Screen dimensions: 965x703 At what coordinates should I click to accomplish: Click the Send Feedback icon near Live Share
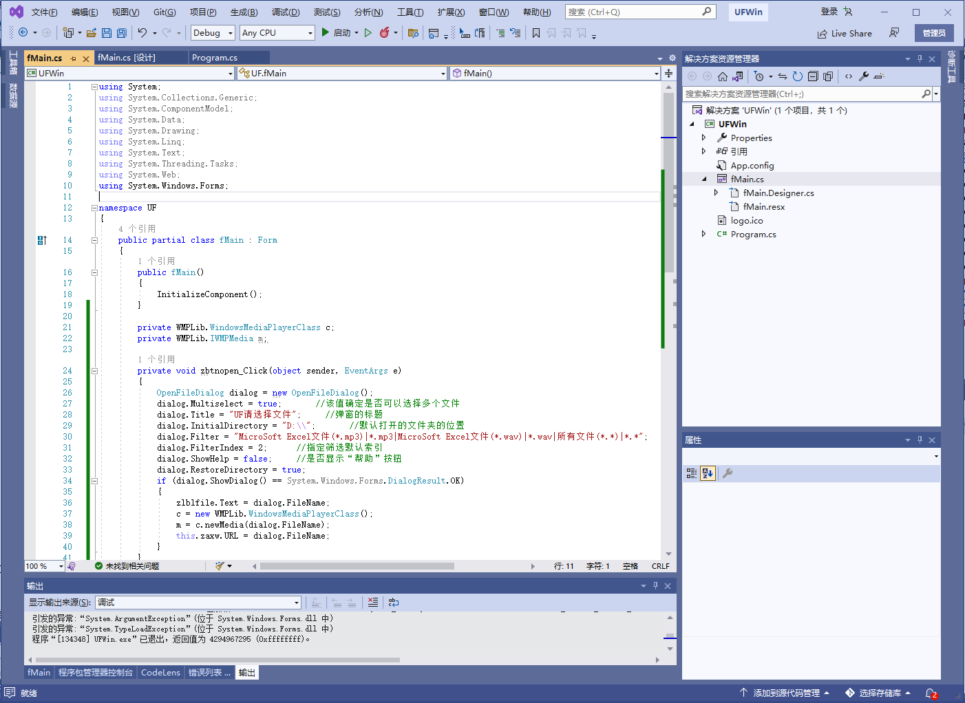click(x=894, y=32)
